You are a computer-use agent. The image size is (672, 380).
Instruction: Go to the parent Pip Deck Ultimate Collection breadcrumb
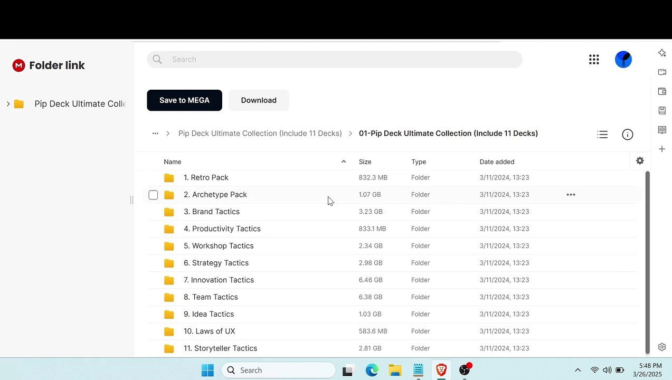[260, 134]
